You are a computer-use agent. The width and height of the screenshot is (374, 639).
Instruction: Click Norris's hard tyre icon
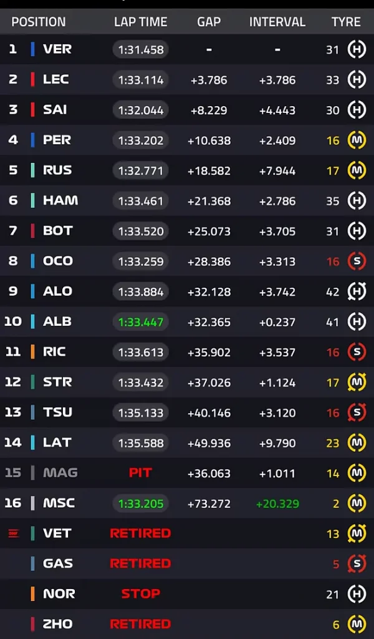click(357, 594)
